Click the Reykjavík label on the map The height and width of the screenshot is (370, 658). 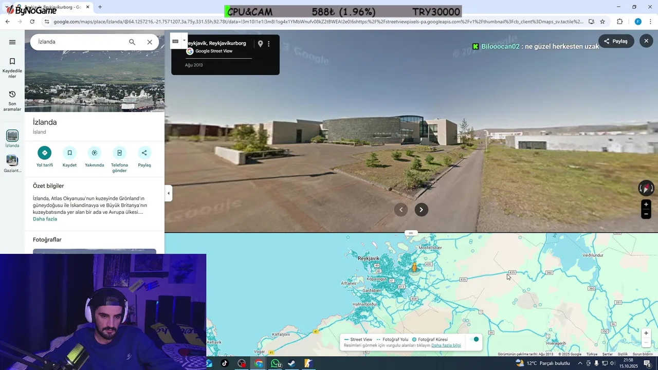pos(369,258)
